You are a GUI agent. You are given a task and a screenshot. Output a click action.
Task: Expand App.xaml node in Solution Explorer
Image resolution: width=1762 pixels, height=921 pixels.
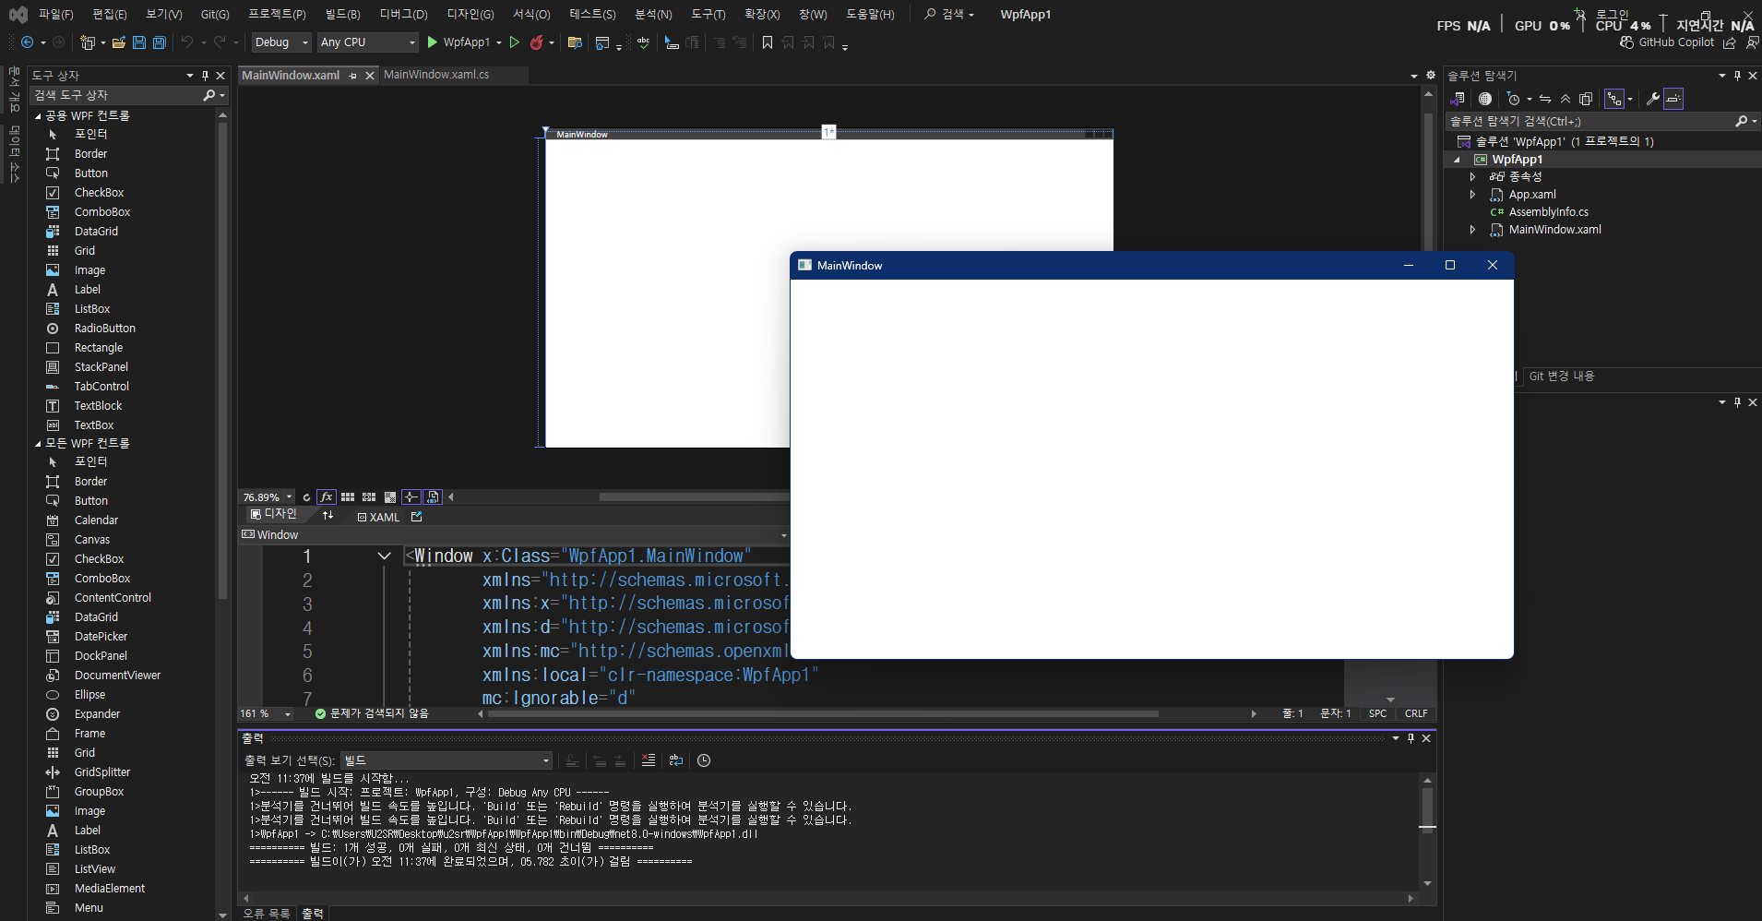(x=1472, y=195)
